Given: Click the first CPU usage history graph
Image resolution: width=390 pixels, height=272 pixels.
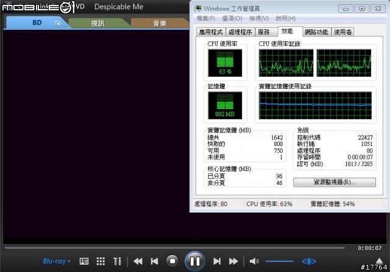Looking at the screenshot, I should [286, 63].
